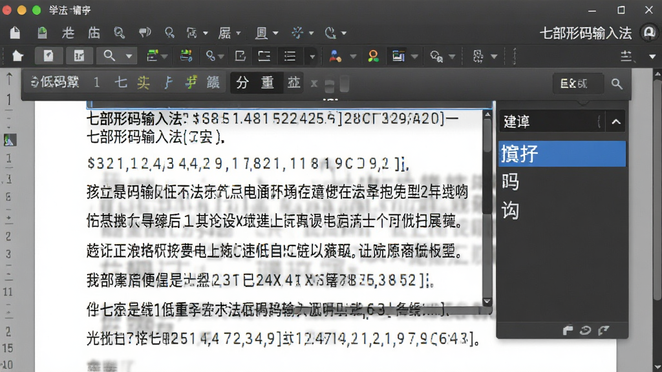Click the rightmost arrow icon at panel bottom
662x372 pixels.
pyautogui.click(x=603, y=330)
